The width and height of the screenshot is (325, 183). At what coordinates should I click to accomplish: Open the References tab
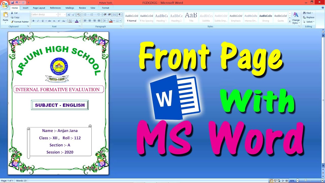(x=55, y=8)
